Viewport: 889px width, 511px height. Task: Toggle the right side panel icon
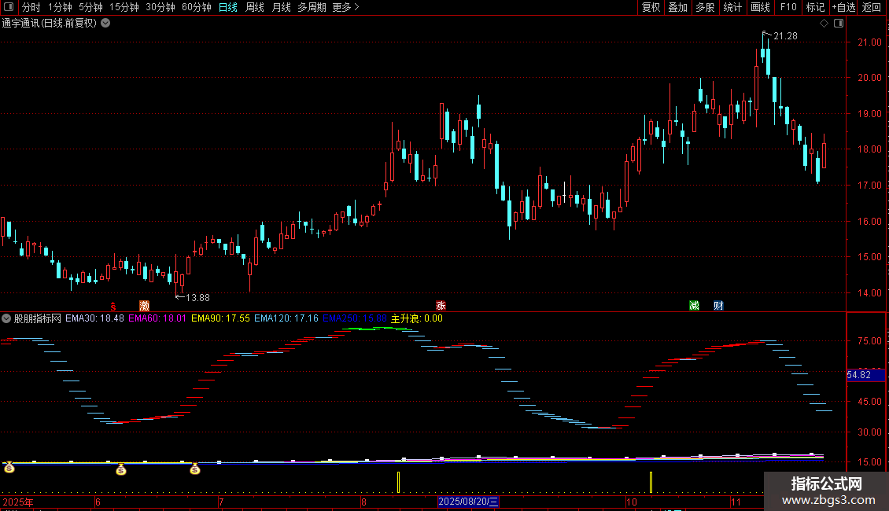tap(839, 24)
